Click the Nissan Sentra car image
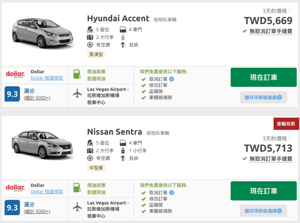The width and height of the screenshot is (300, 223). click(x=42, y=144)
